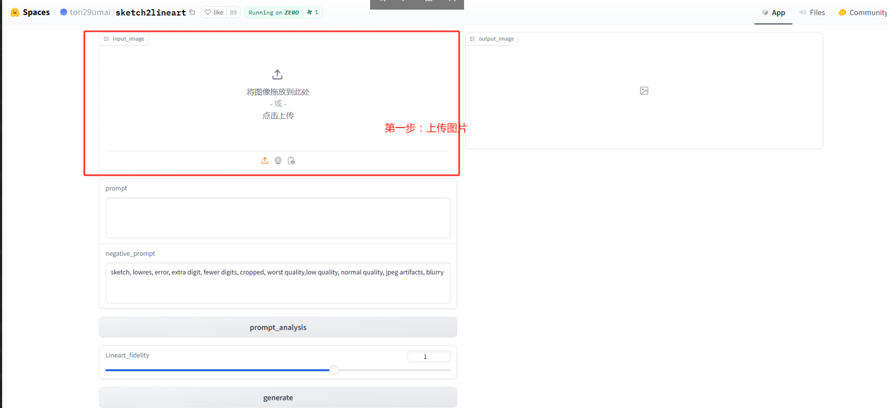Click the upload source icon below the dropzone
Viewport: 887px width, 408px height.
(265, 161)
